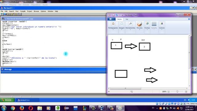197x111 pixels.
Task: Click the rectangle labeled 2 on canvas
Action: [x=144, y=47]
